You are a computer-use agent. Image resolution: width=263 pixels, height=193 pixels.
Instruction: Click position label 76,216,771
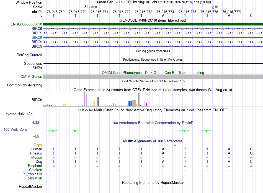(99, 12)
